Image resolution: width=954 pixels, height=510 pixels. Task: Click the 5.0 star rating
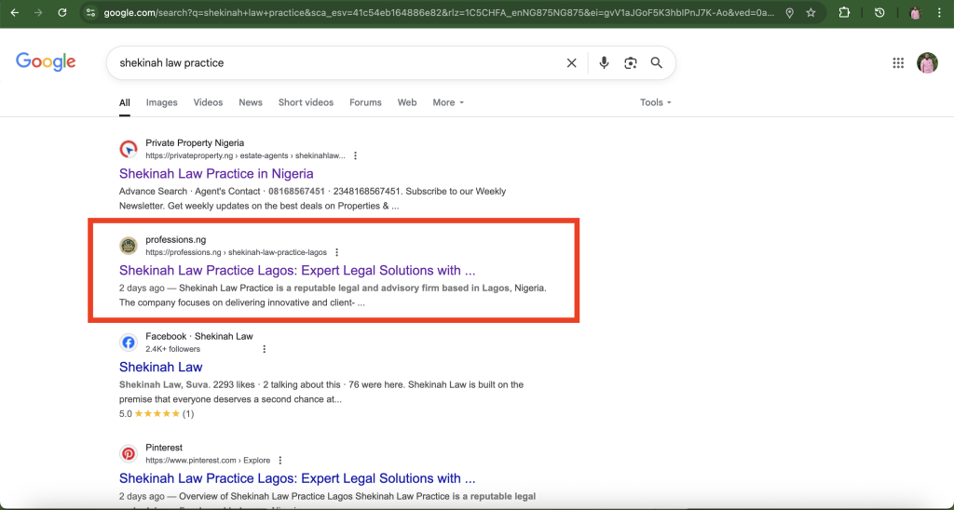coord(157,413)
